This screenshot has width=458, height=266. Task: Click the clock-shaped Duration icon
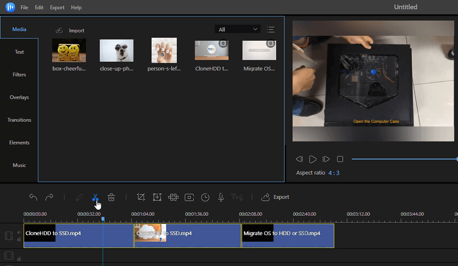pos(205,197)
